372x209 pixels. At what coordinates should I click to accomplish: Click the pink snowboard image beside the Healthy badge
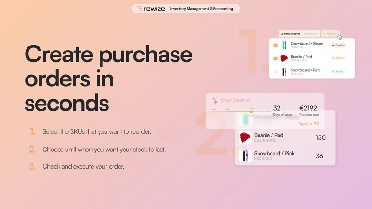tap(284, 72)
